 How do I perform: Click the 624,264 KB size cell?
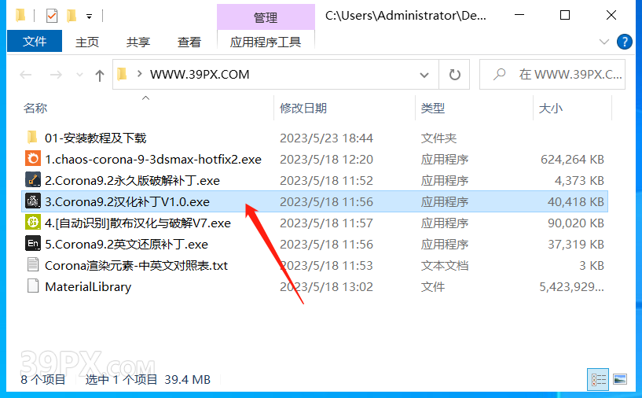[572, 160]
